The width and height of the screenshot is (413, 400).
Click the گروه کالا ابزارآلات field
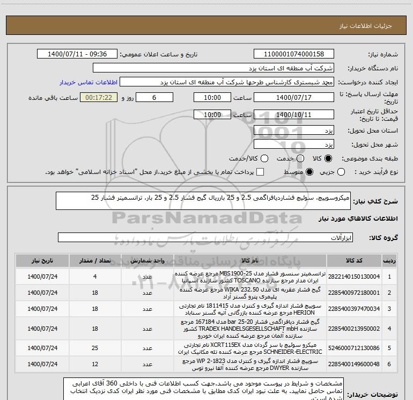pyautogui.click(x=205, y=237)
